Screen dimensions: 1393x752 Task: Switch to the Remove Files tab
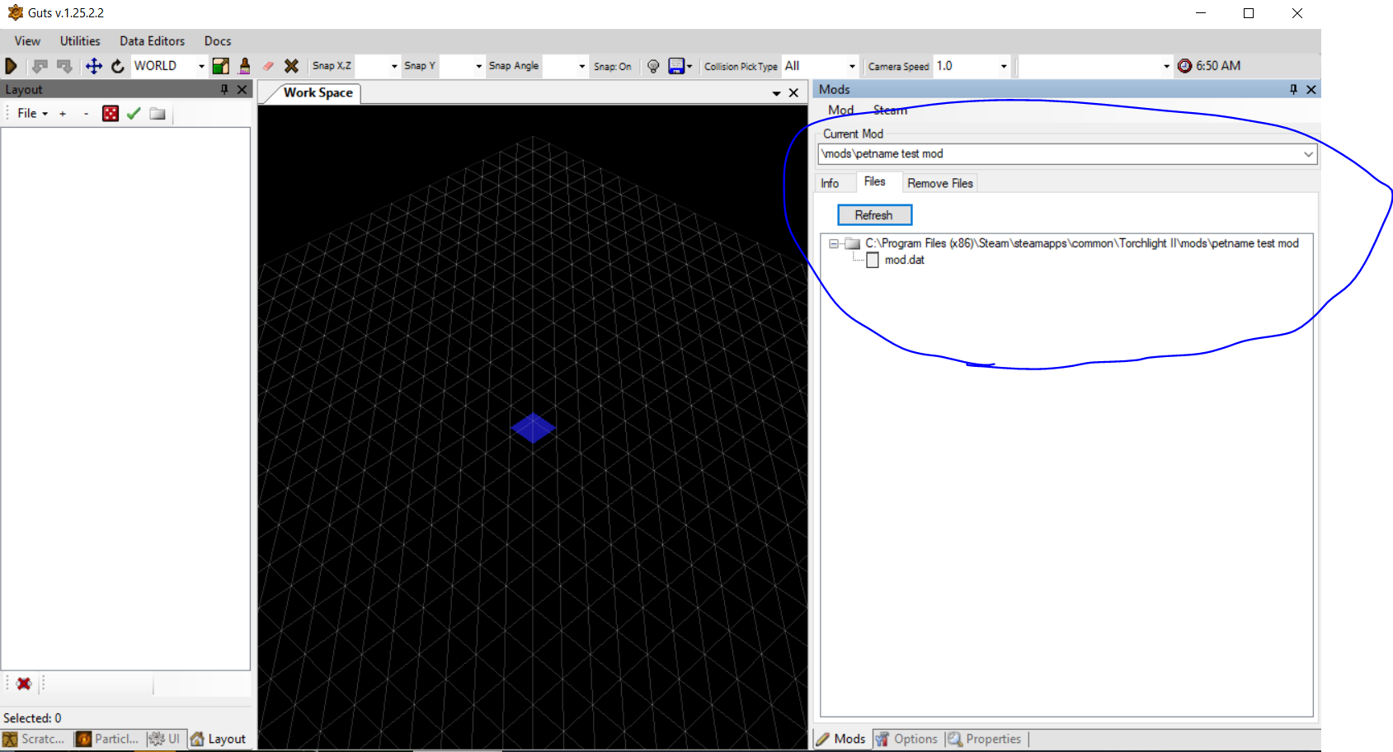pos(940,183)
